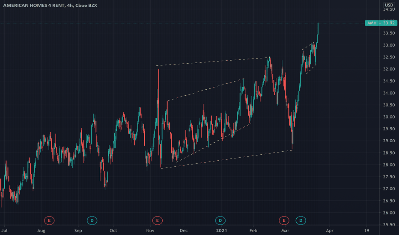Click the Jul label on time axis
399x235 pixels.
point(4,230)
